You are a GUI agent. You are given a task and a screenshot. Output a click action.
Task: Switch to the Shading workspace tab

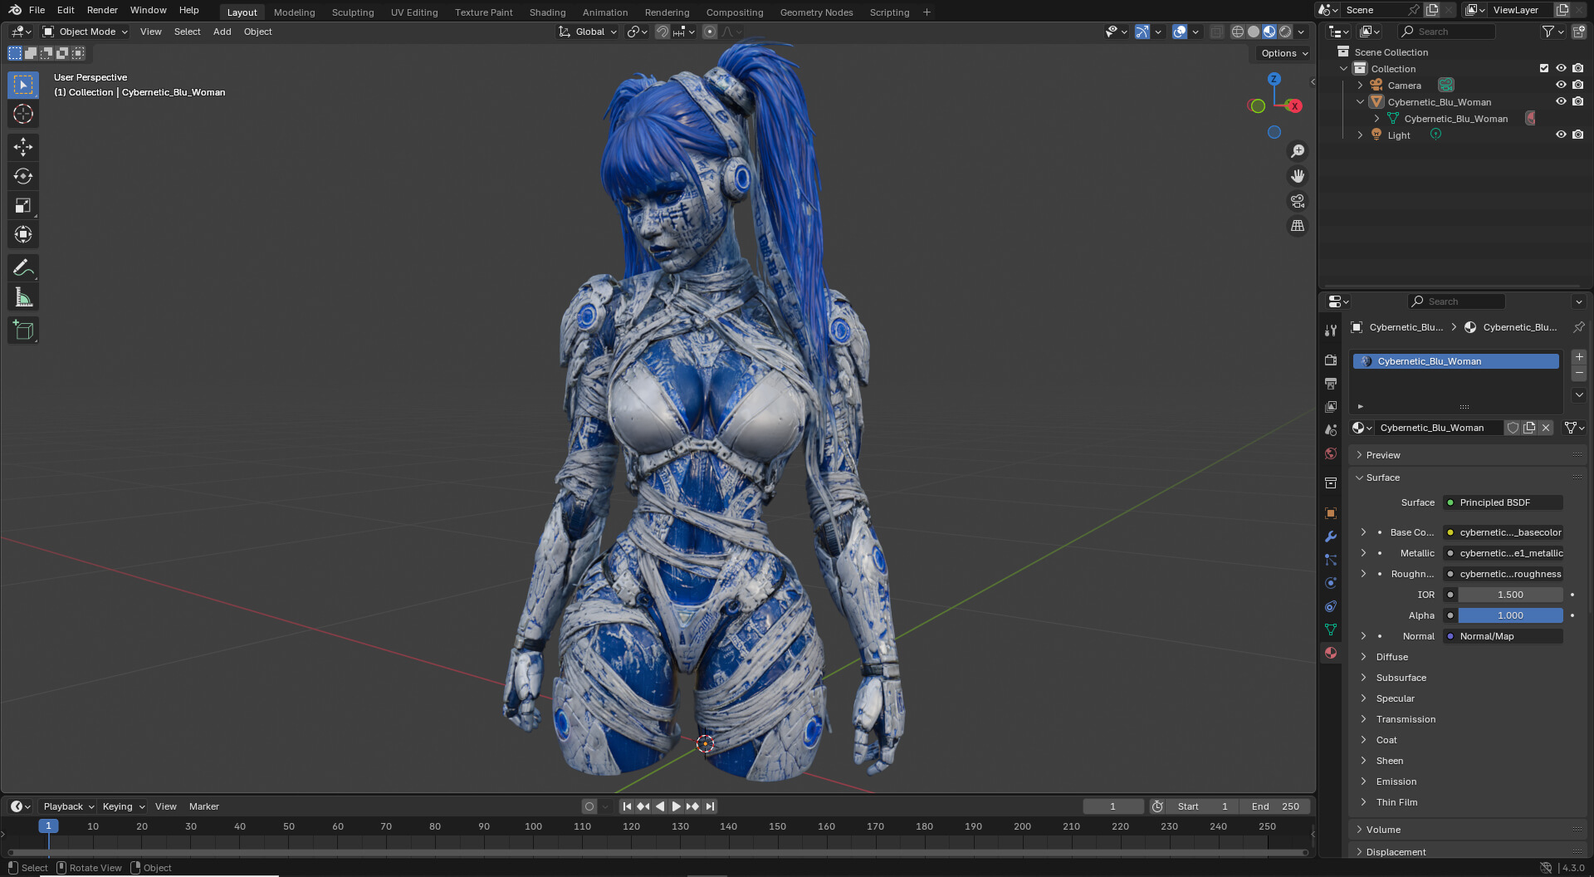tap(547, 12)
